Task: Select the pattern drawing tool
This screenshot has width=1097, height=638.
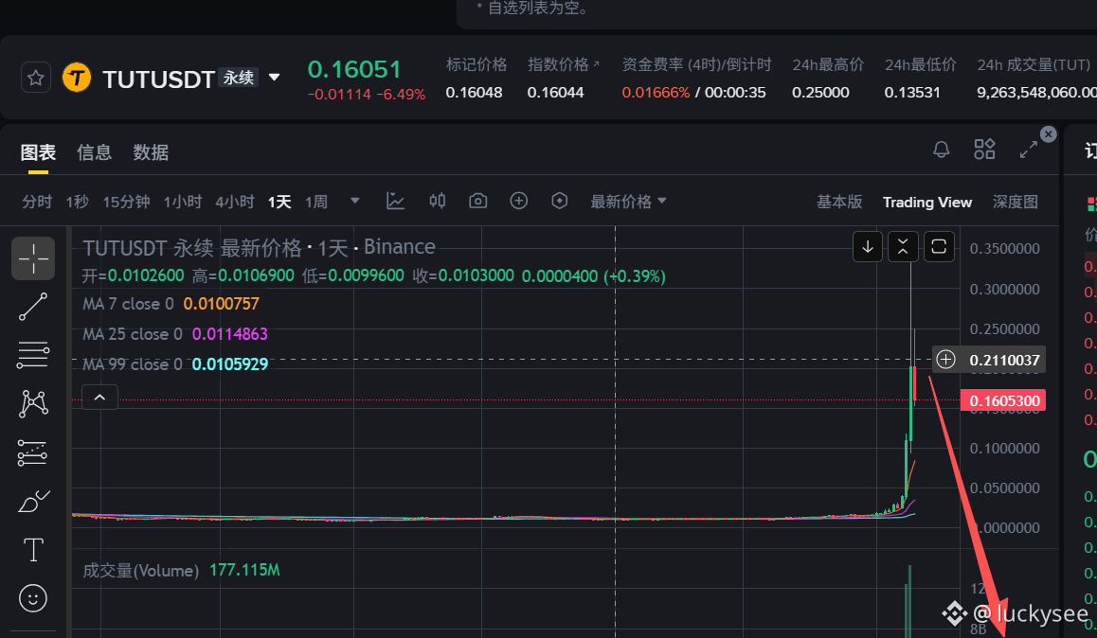Action: click(x=33, y=404)
